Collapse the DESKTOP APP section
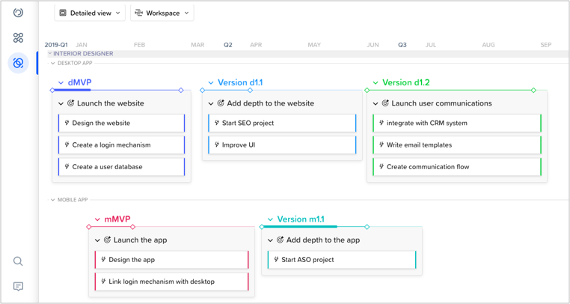The width and height of the screenshot is (570, 304). pos(52,64)
